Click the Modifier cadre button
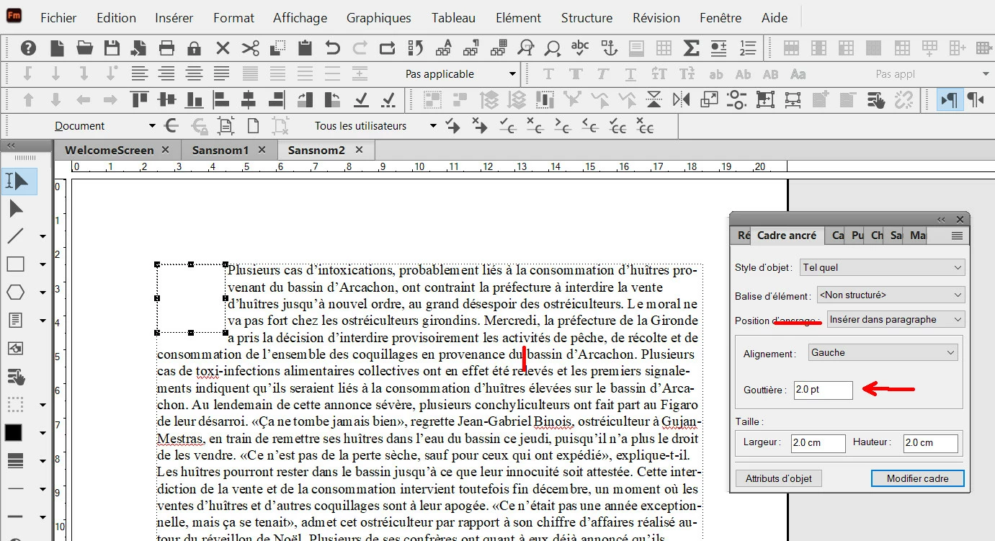 [x=917, y=478]
